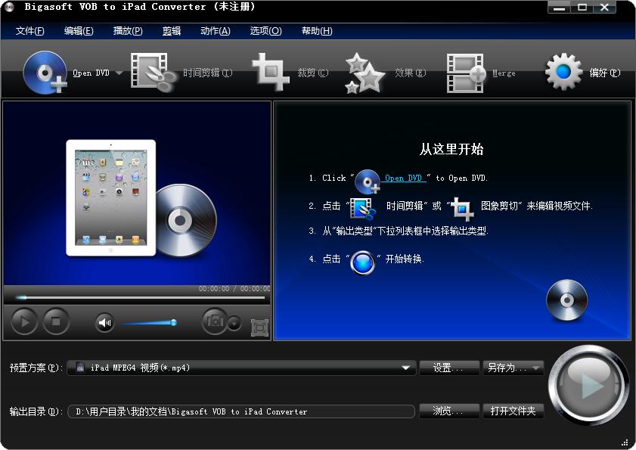Open the 预置方案 profile dropdown
Screen dimensions: 636x450
[242, 368]
